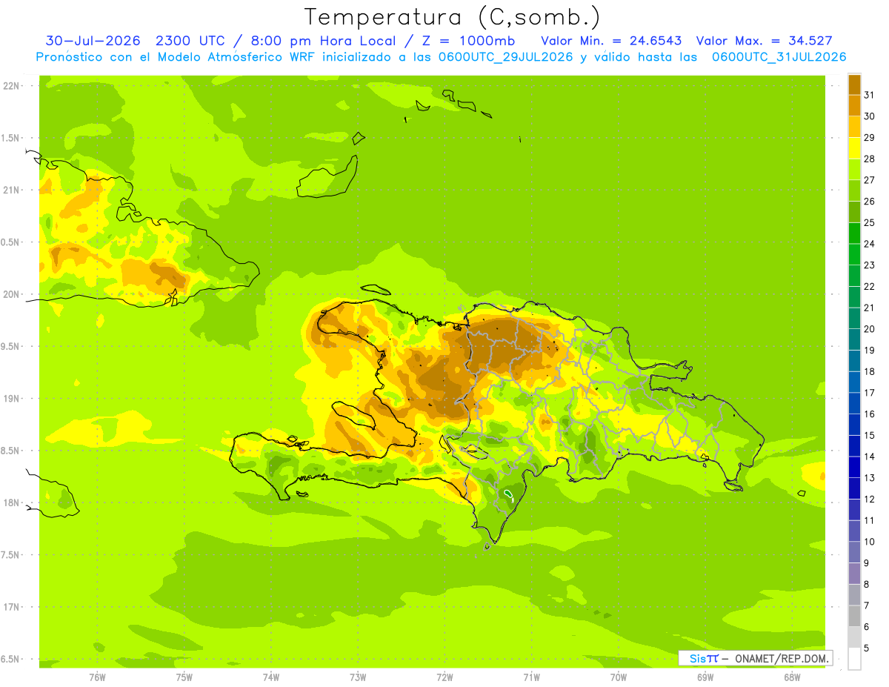Click the legend scale value "29"
889x687 pixels.
(869, 138)
